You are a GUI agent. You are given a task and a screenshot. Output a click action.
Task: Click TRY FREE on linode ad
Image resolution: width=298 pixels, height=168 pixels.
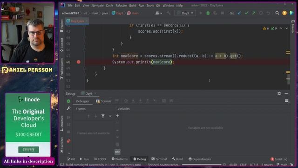tap(28, 150)
